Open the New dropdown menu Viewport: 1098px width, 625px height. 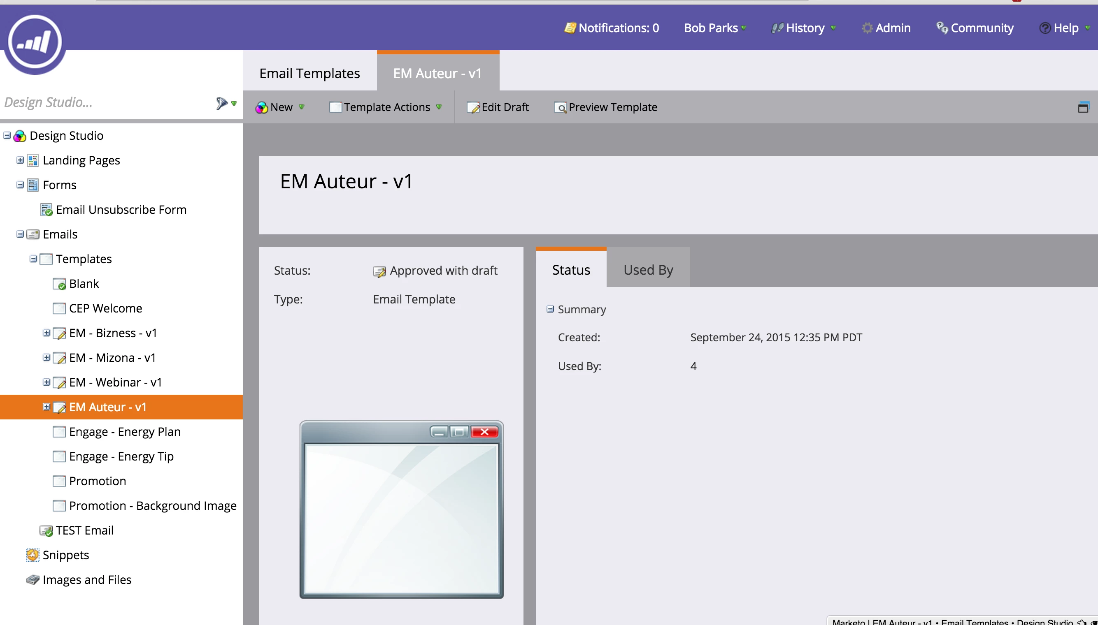pos(281,107)
